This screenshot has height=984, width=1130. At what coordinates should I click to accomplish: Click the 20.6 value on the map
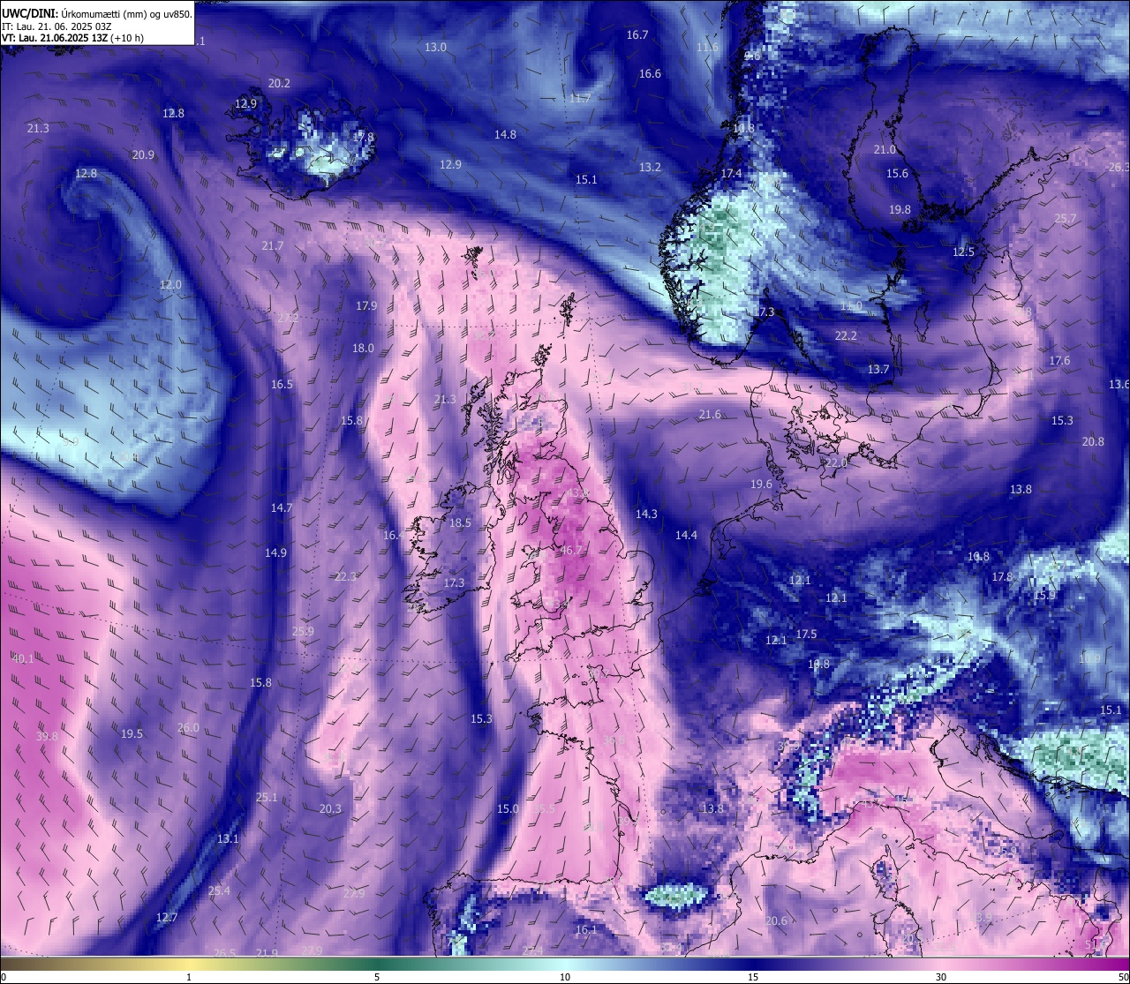(776, 920)
